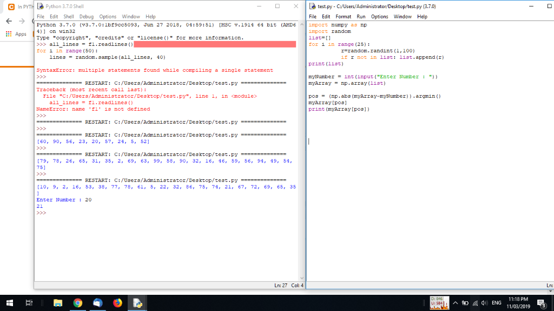Select the active Python app on the taskbar
The height and width of the screenshot is (311, 554).
click(137, 303)
